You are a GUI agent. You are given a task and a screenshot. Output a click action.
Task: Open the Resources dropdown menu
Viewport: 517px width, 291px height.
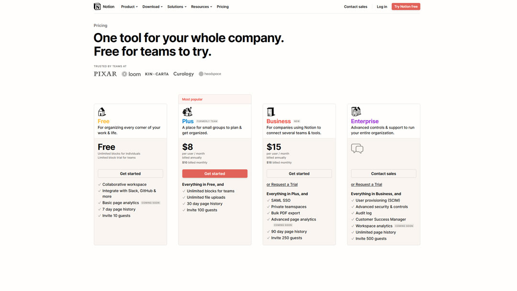pyautogui.click(x=202, y=7)
